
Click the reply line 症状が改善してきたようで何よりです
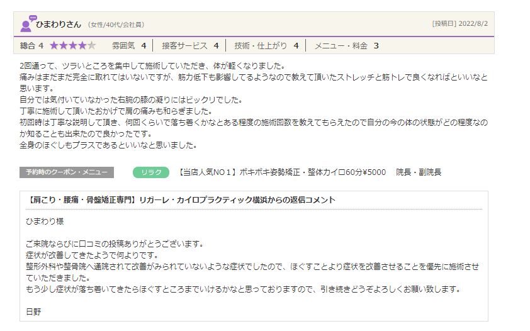(93, 255)
